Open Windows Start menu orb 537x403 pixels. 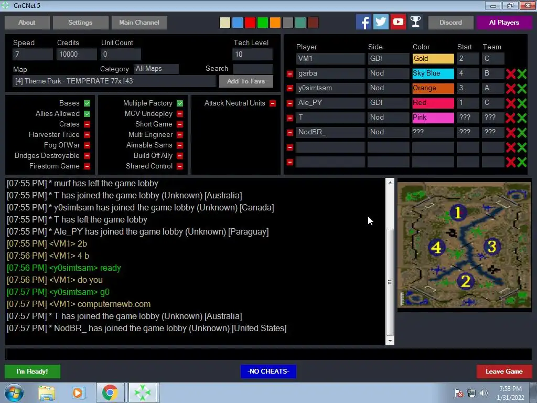click(14, 393)
